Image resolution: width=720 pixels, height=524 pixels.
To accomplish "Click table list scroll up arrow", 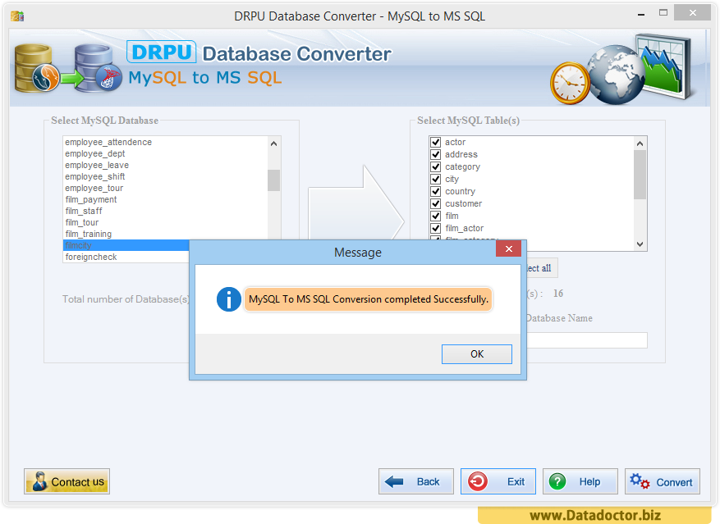I will (x=640, y=144).
